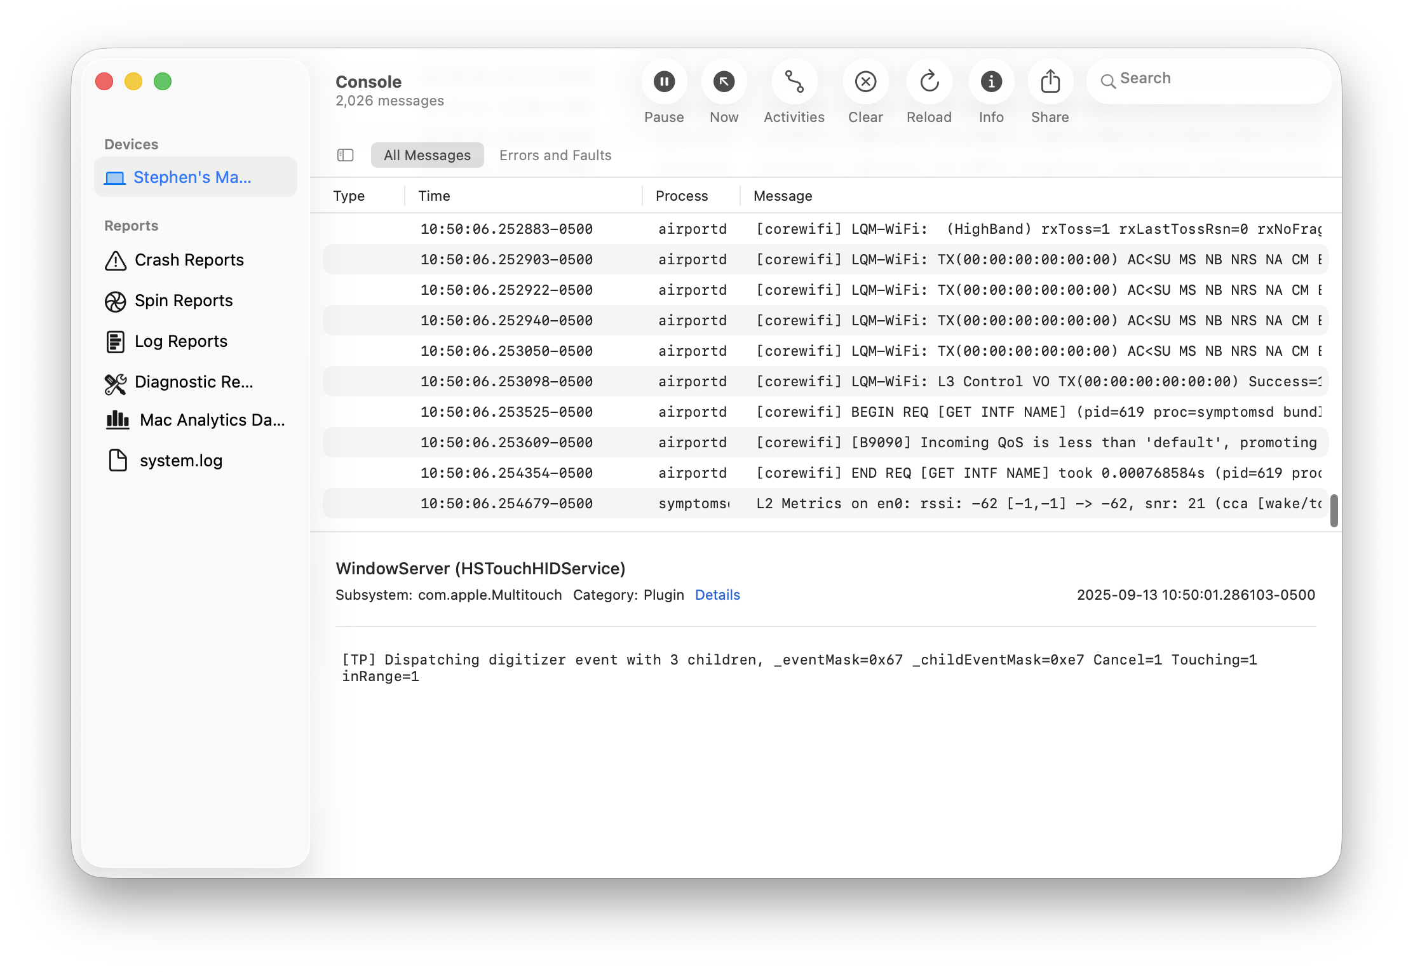Switch to Errors and Faults filter
The width and height of the screenshot is (1413, 972).
555,155
